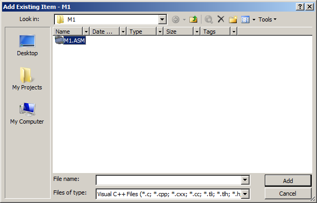
Task: Click the Delete X icon
Action: 221,19
